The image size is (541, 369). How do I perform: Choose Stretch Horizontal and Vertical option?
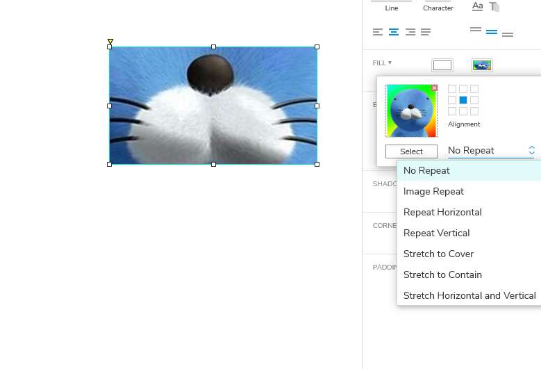(x=469, y=295)
